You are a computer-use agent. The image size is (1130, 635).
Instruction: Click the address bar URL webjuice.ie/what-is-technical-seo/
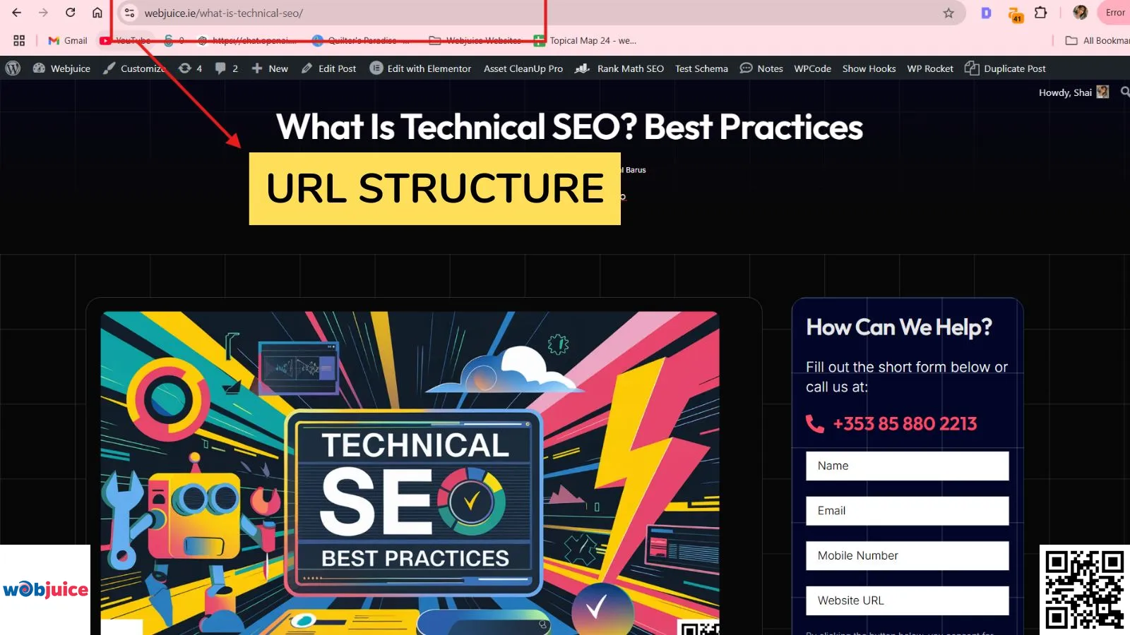tap(224, 13)
